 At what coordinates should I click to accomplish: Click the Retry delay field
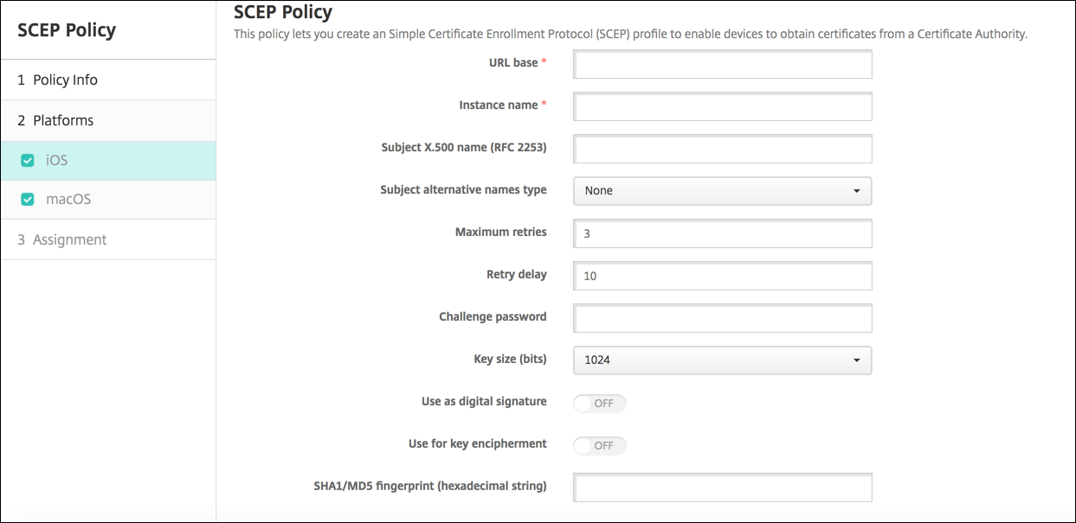722,276
